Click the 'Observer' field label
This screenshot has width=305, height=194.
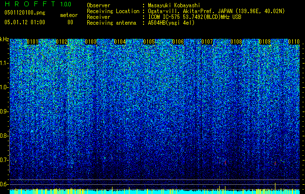coord(98,5)
